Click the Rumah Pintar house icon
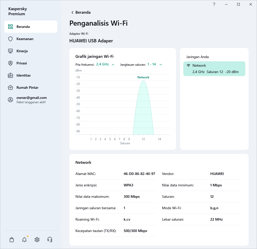The height and width of the screenshot is (249, 257). [x=10, y=87]
